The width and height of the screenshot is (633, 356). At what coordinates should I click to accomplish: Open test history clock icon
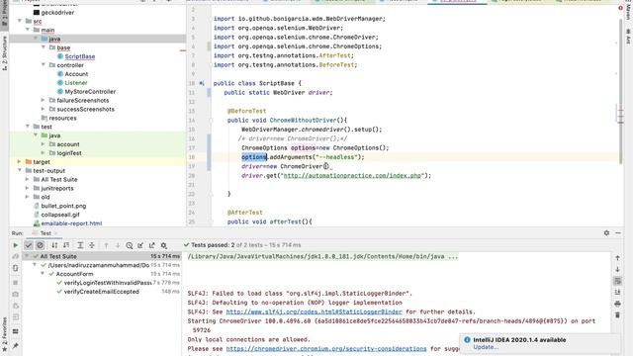pos(130,245)
